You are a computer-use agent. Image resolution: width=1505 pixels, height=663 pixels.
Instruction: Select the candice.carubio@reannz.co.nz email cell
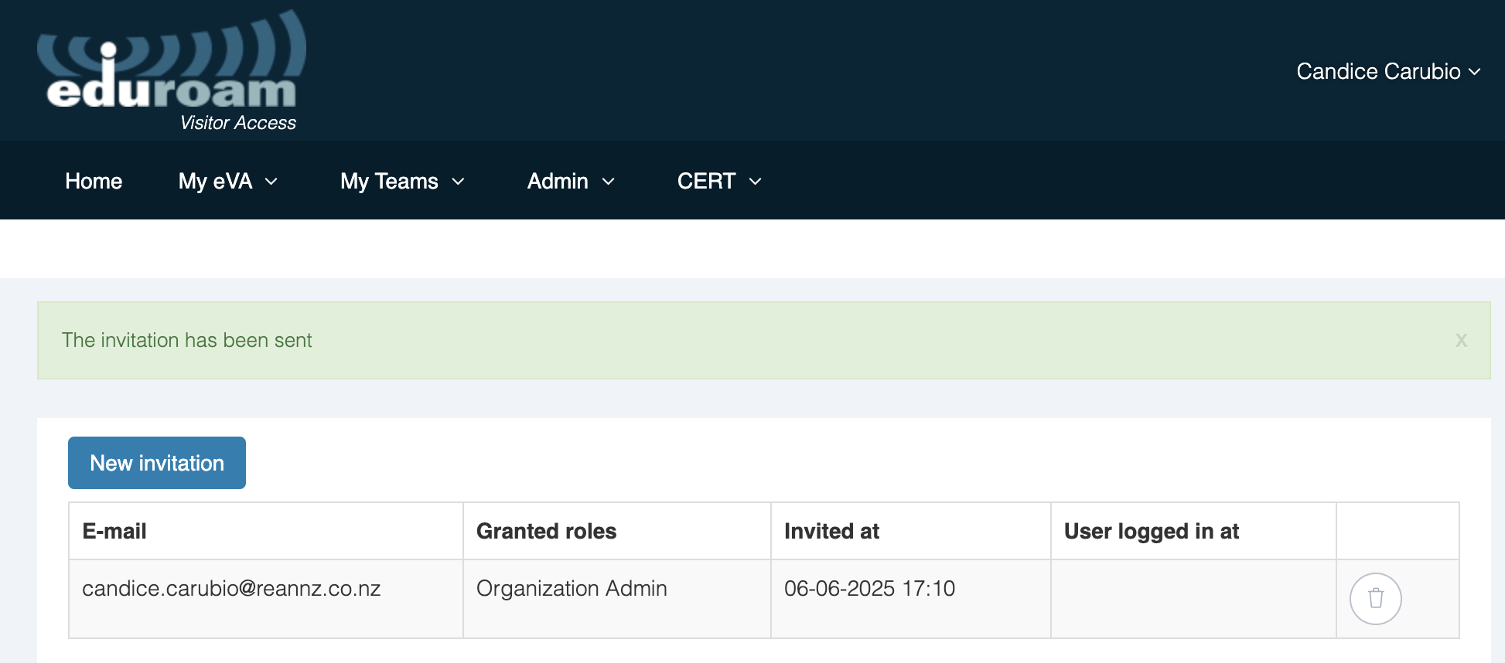[x=231, y=589]
